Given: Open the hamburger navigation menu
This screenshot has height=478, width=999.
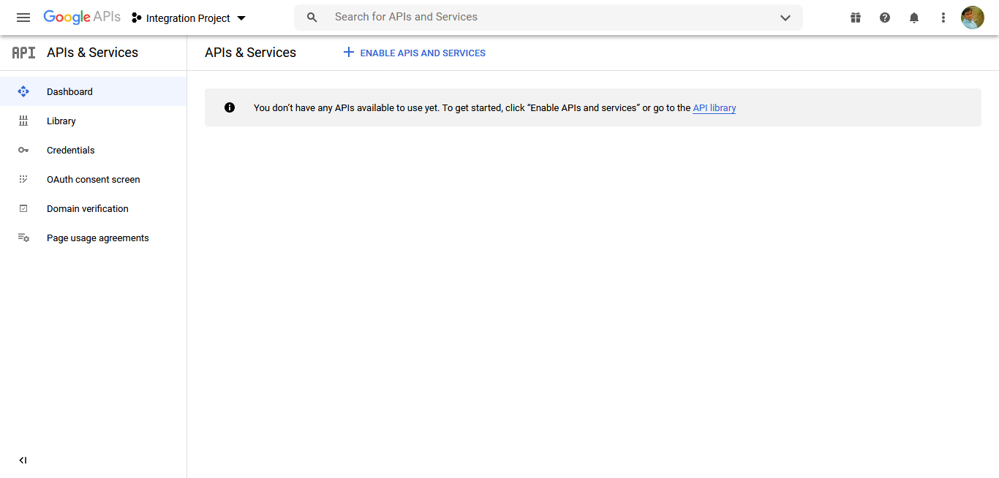Looking at the screenshot, I should pos(23,18).
